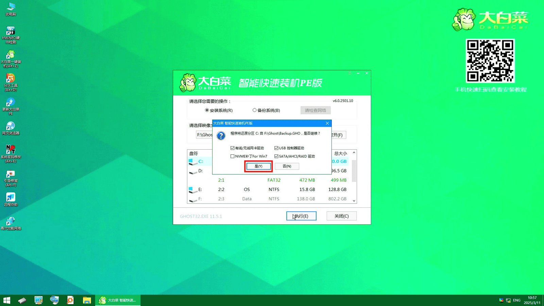Click the partition list scrollbar thumb
Image resolution: width=544 pixels, height=306 pixels.
(x=354, y=171)
